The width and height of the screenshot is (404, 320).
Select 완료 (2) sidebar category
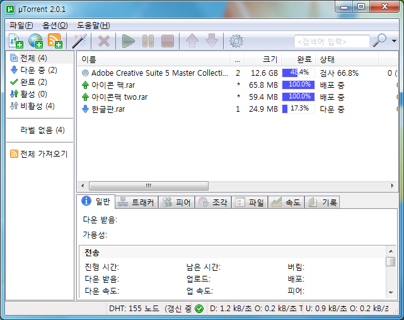tap(28, 82)
